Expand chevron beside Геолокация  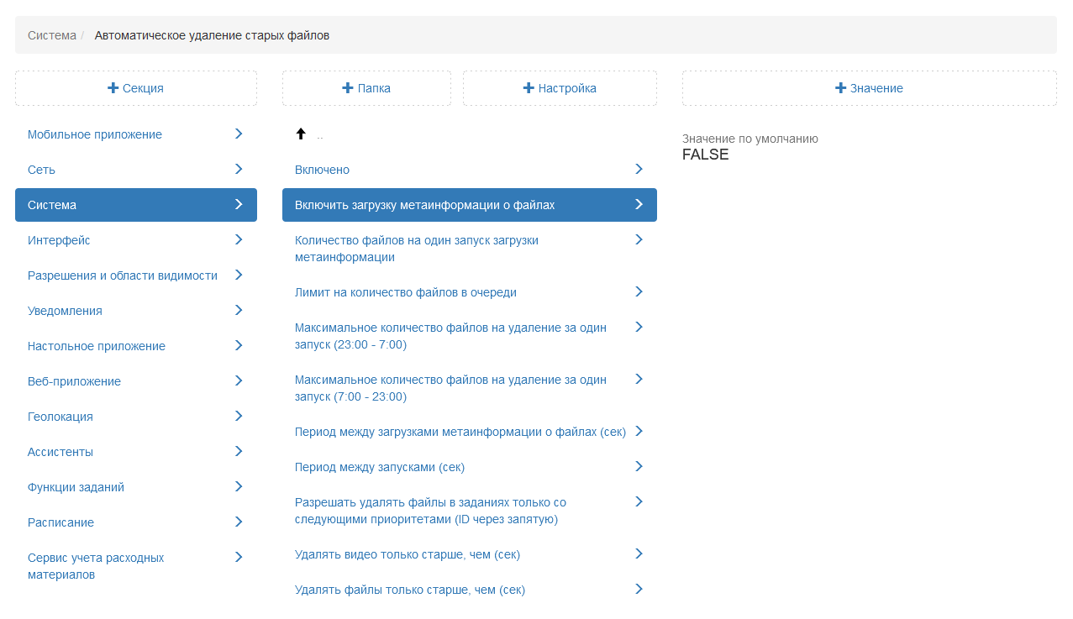[239, 417]
